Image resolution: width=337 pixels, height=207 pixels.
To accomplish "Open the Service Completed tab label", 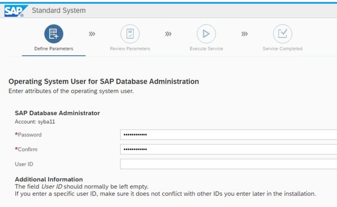I will point(283,49).
